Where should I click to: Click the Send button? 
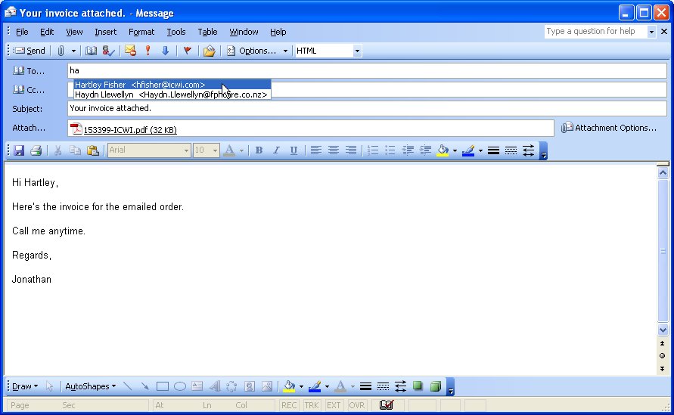pyautogui.click(x=30, y=51)
